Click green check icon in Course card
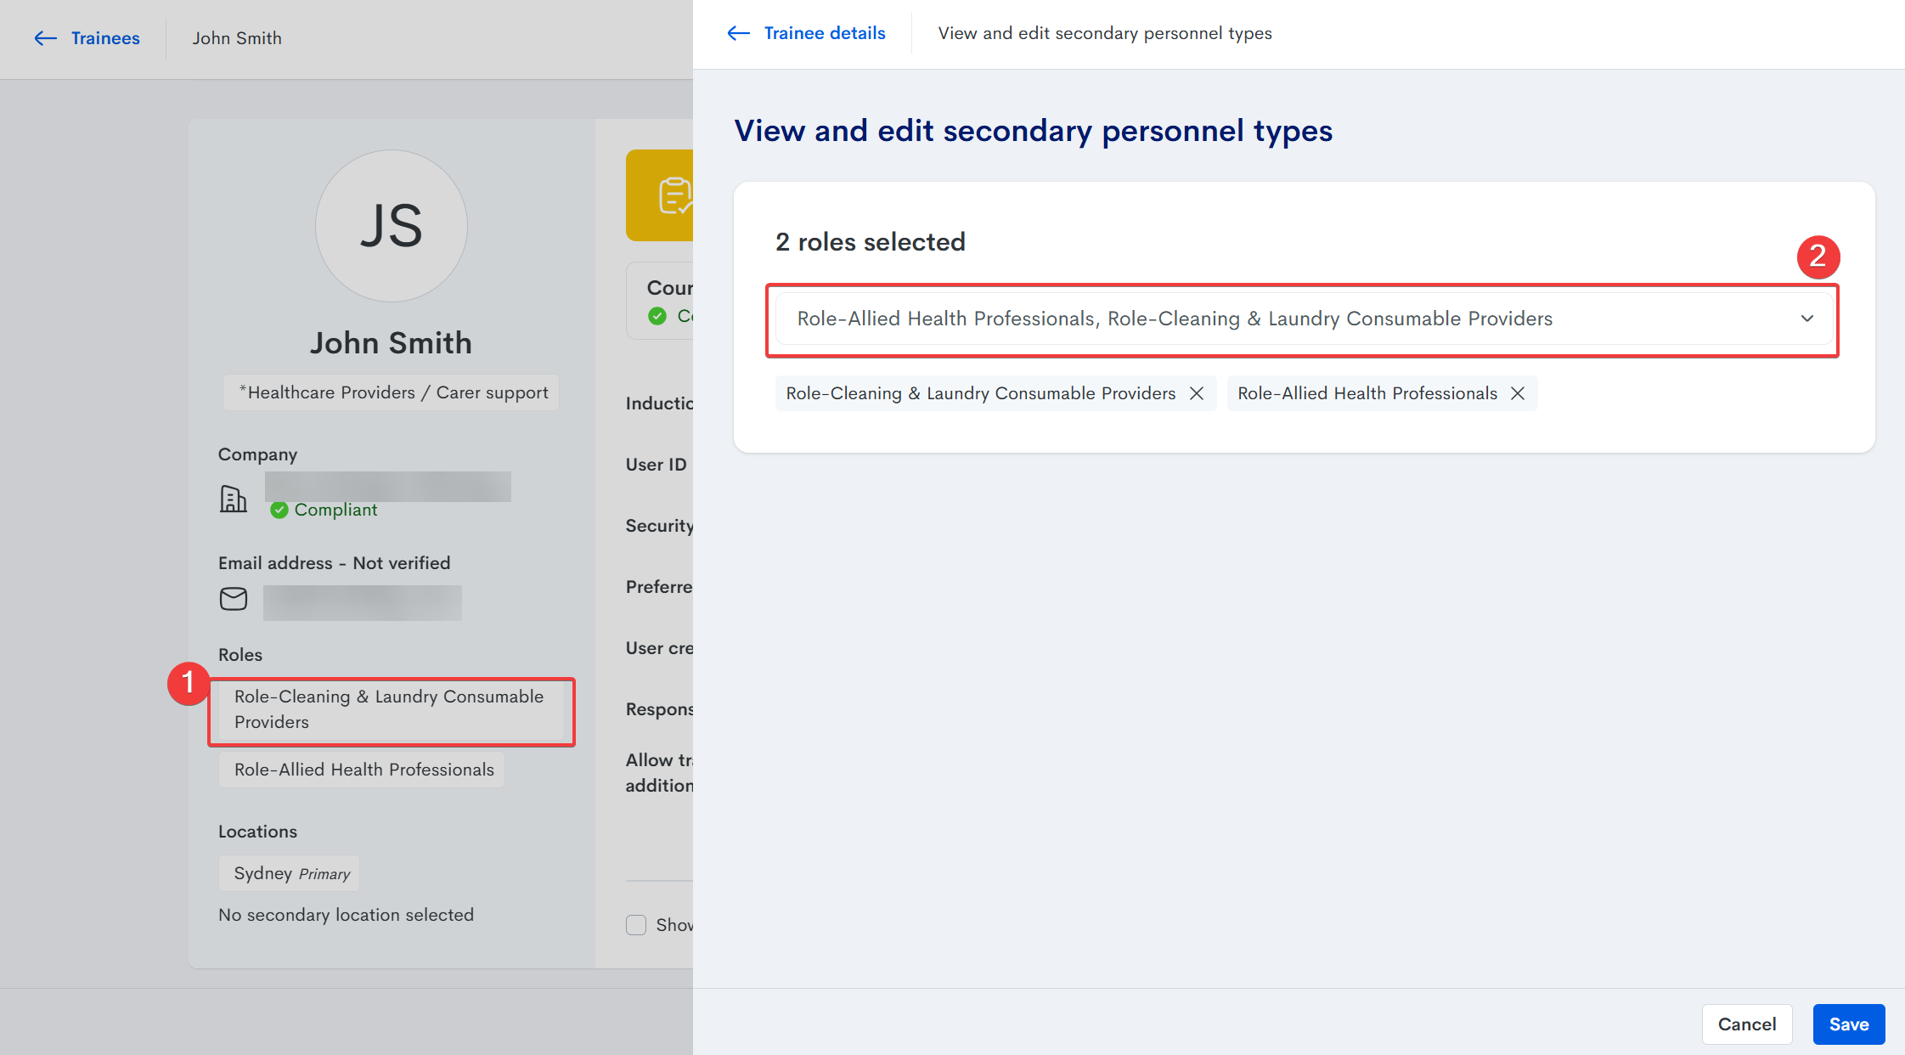Viewport: 1905px width, 1055px height. (x=657, y=316)
